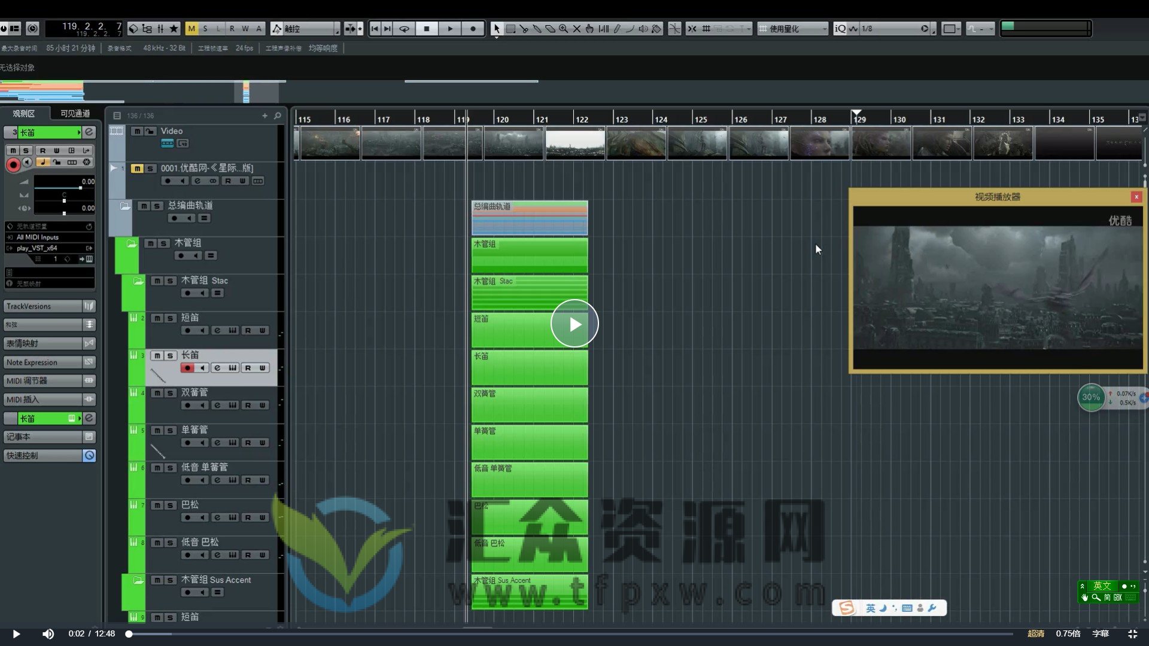The image size is (1149, 646).
Task: Toggle global Solo S state button
Action: [x=205, y=28]
